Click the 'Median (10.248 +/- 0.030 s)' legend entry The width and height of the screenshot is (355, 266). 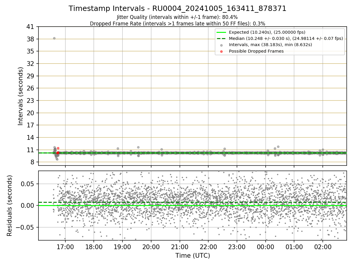point(286,38)
